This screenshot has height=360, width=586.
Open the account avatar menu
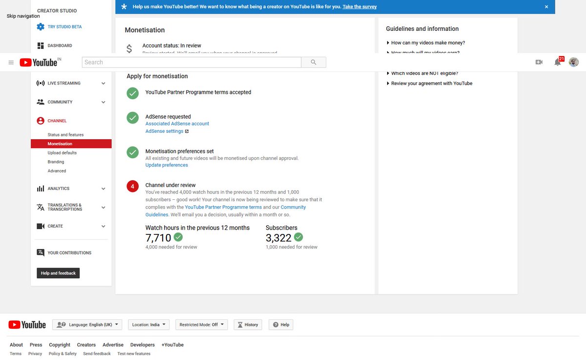coord(574,62)
